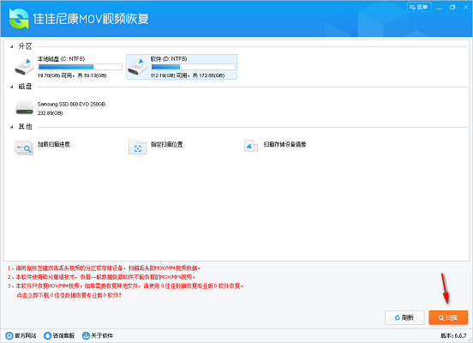
Task: Open the 咨询客服 customer service link
Action: 59,336
